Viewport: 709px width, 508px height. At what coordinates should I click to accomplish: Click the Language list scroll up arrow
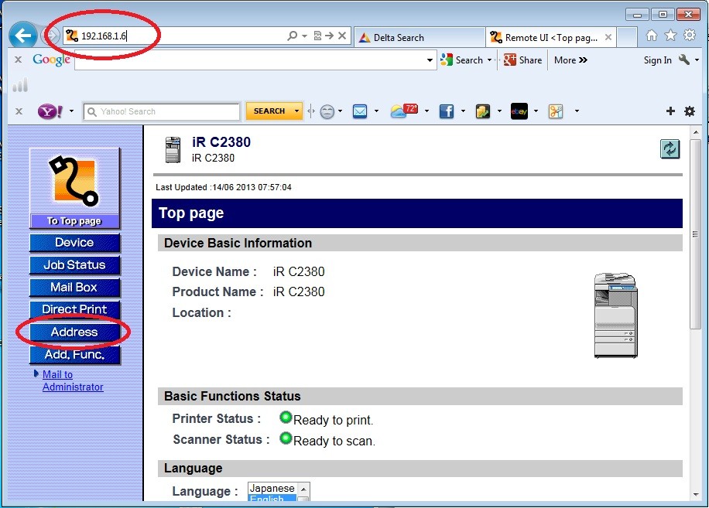tap(303, 489)
